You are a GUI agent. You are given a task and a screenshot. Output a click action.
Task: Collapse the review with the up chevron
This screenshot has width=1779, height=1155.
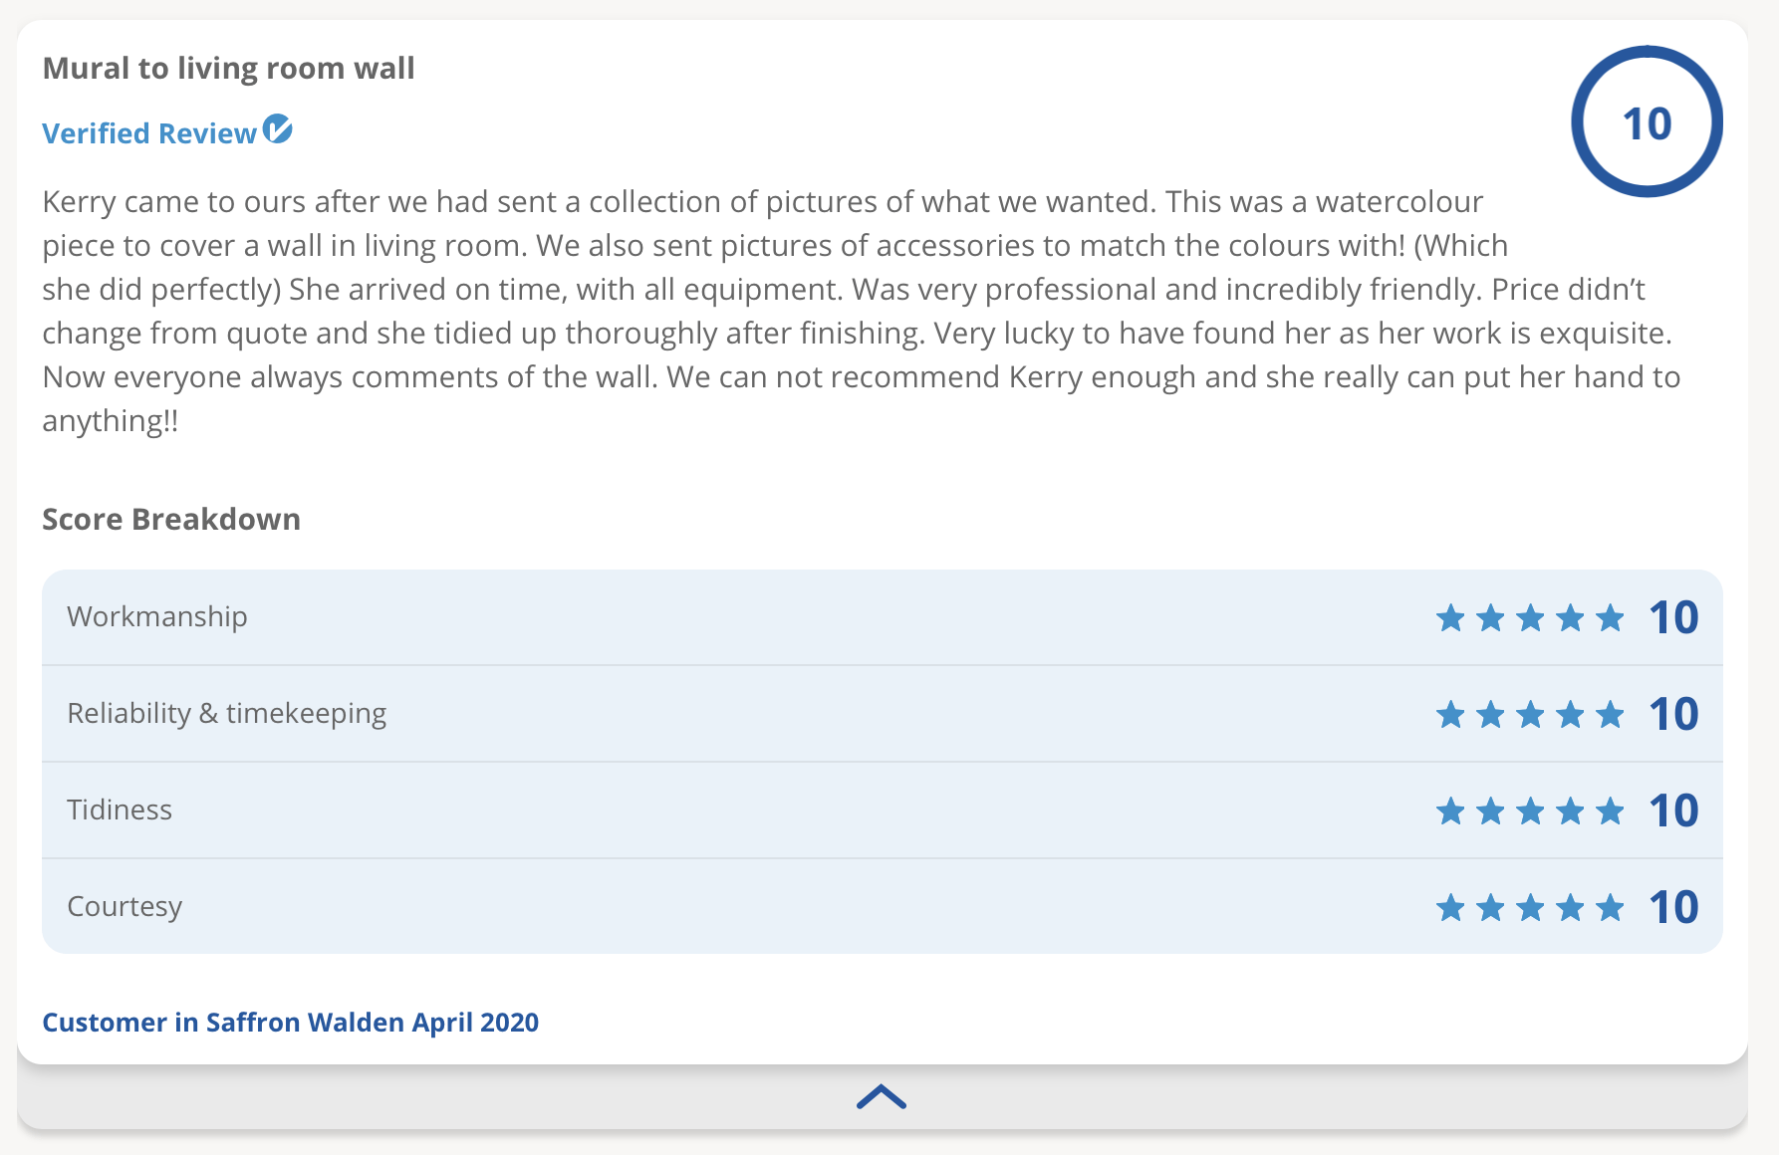882,1097
